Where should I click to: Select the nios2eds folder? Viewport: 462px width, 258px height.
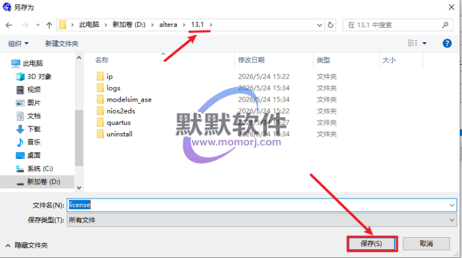(x=121, y=111)
